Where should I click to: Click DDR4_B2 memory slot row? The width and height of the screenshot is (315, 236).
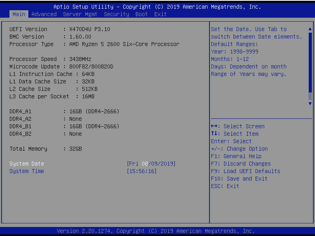pos(46,134)
